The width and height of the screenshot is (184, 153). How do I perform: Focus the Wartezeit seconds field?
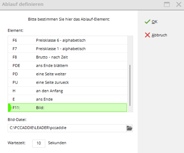click(39, 143)
